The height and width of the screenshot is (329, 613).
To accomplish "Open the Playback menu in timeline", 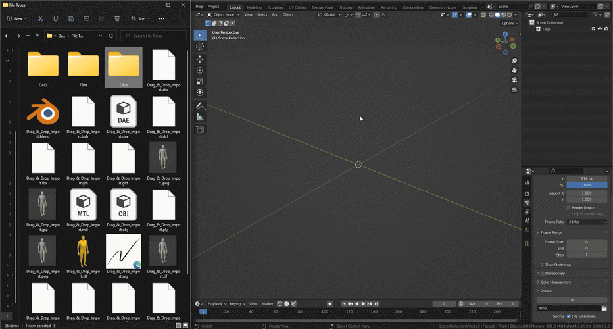I will click(x=216, y=303).
